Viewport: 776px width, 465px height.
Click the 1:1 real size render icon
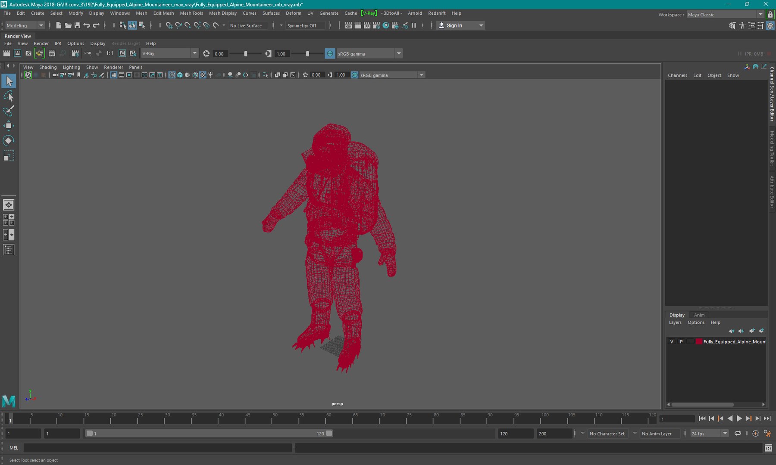click(x=110, y=53)
